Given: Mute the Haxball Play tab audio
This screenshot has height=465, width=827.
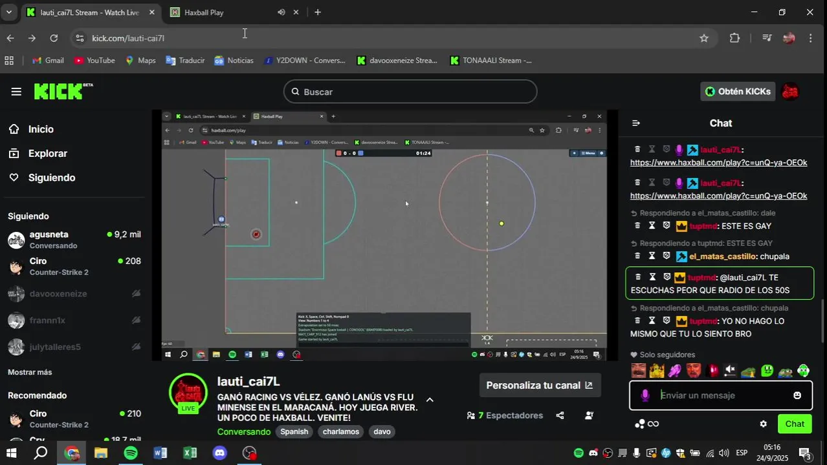Looking at the screenshot, I should (x=281, y=12).
